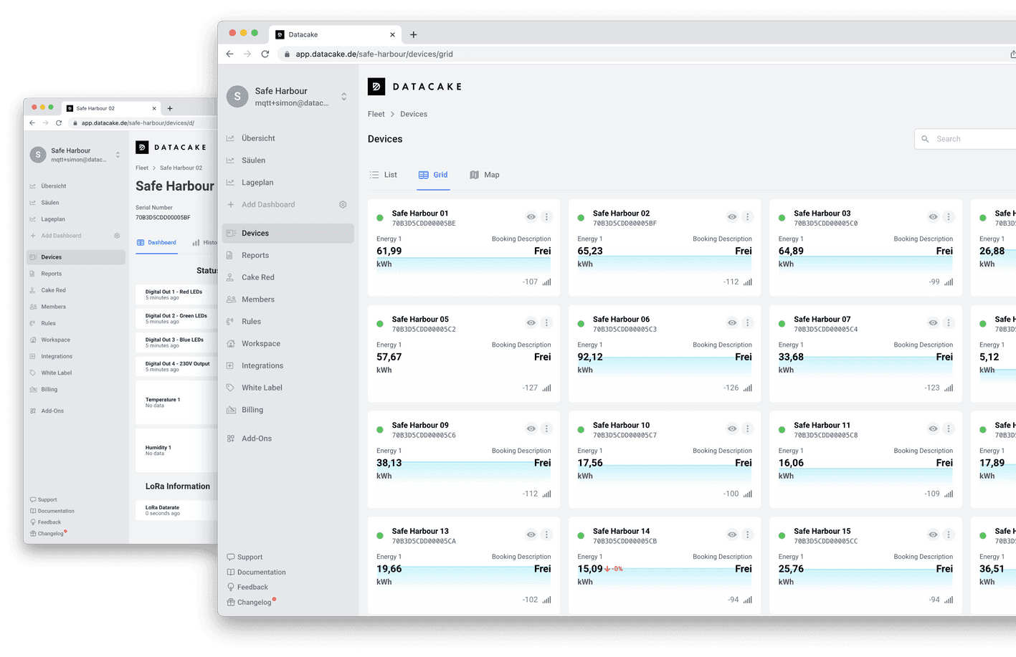The width and height of the screenshot is (1016, 657).
Task: Open dashboard settings gear beside Add Dashboard
Action: (343, 205)
